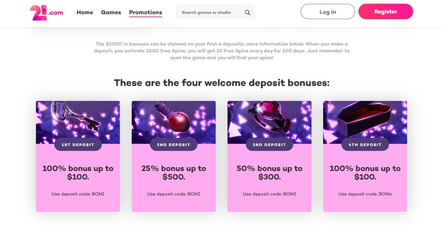The width and height of the screenshot is (442, 225).
Task: Go to the Games page
Action: (x=111, y=12)
